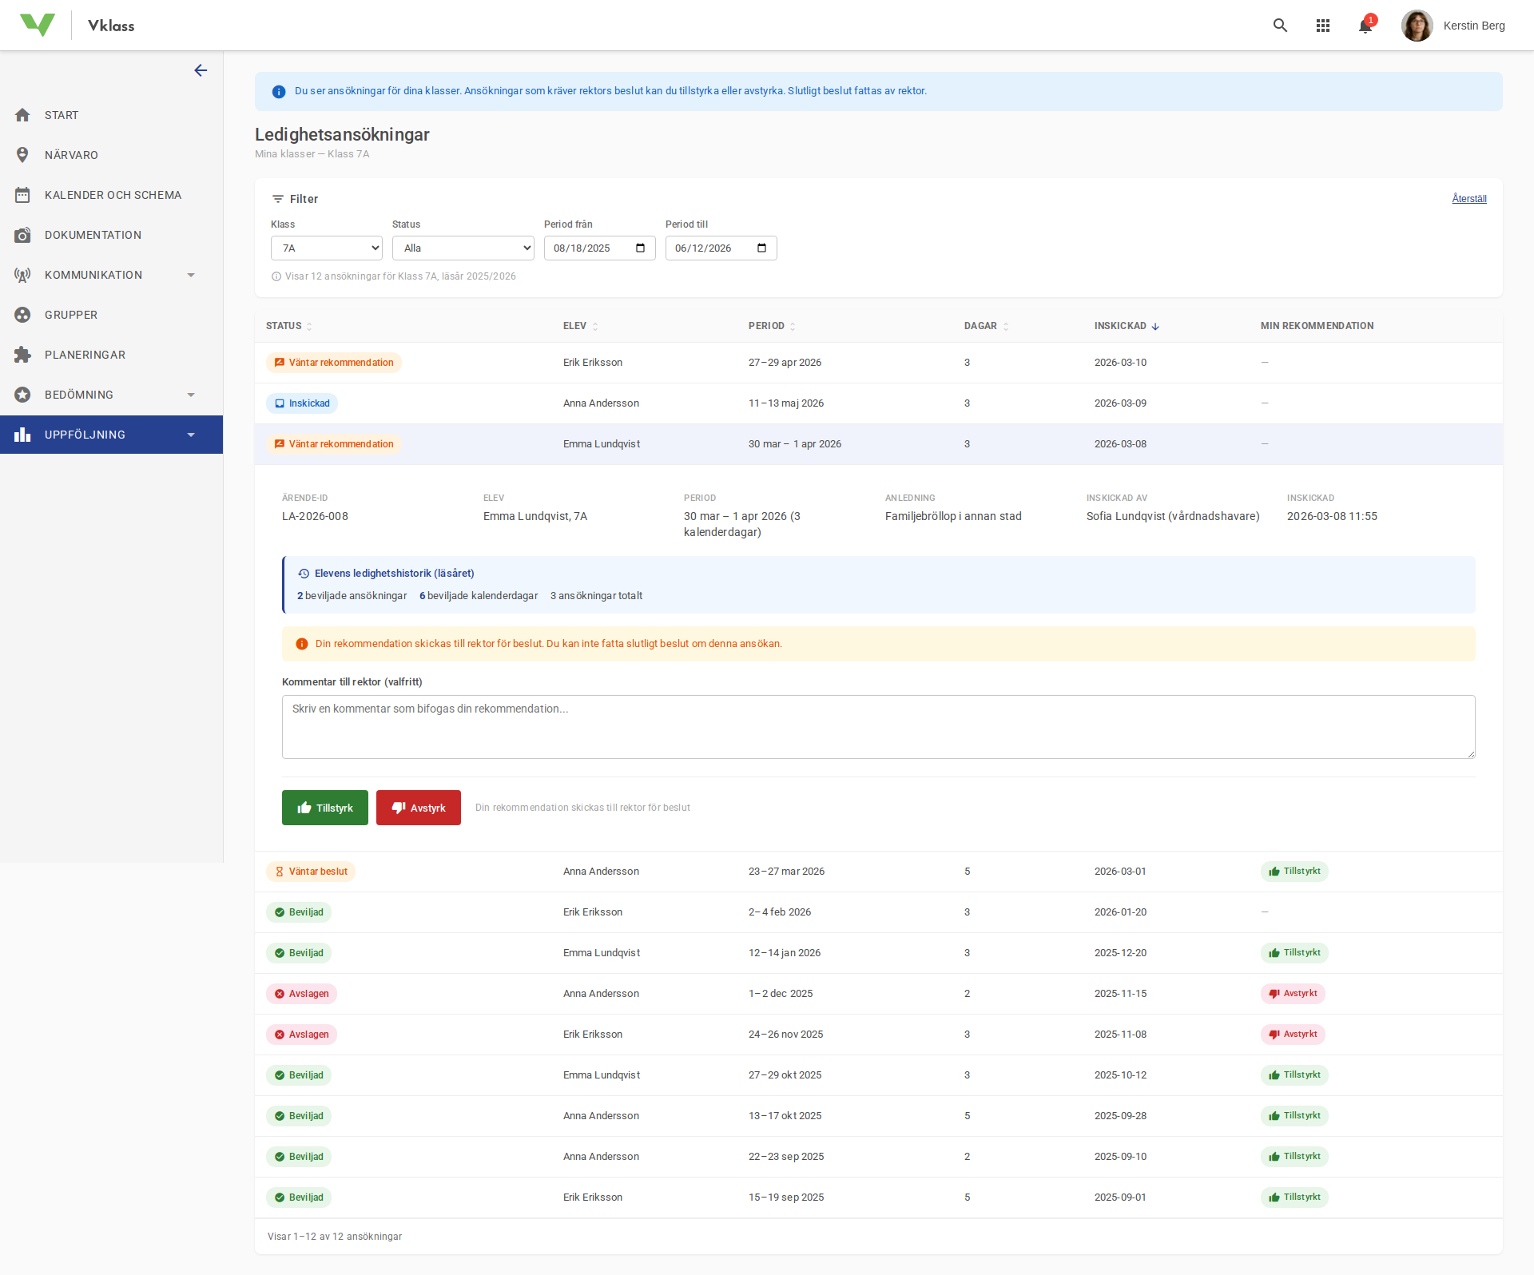This screenshot has width=1534, height=1275.
Task: Open the Klass dropdown showing 7A
Action: click(x=326, y=248)
